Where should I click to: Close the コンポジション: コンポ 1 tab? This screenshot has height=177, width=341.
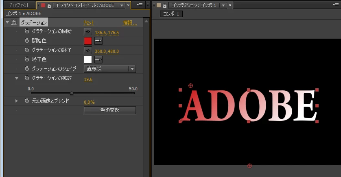(x=230, y=5)
